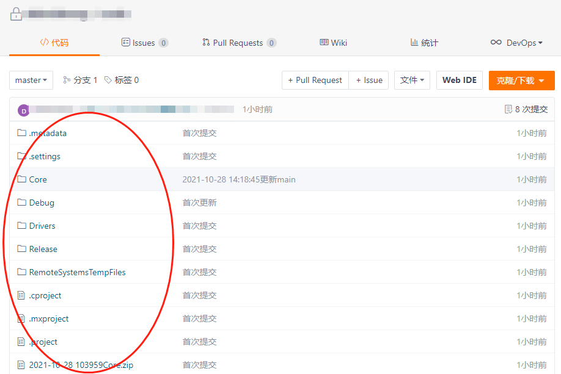Viewport: 561px width, 374px height.
Task: Open the .settings folder
Action: 43,156
